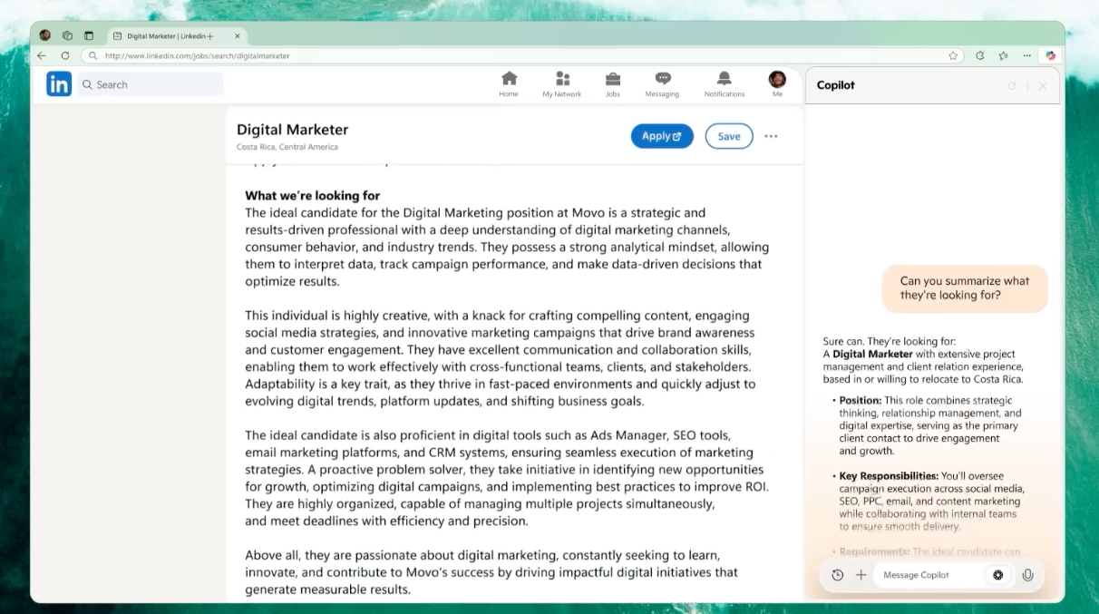Image resolution: width=1099 pixels, height=614 pixels.
Task: Open the three-dot job options menu
Action: [x=771, y=136]
